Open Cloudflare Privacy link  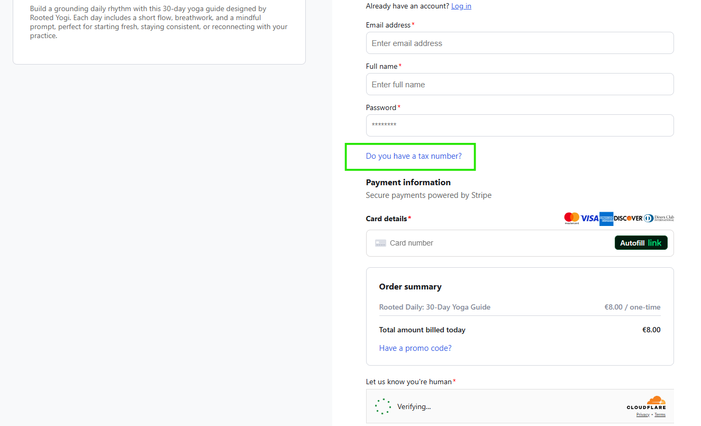click(643, 414)
